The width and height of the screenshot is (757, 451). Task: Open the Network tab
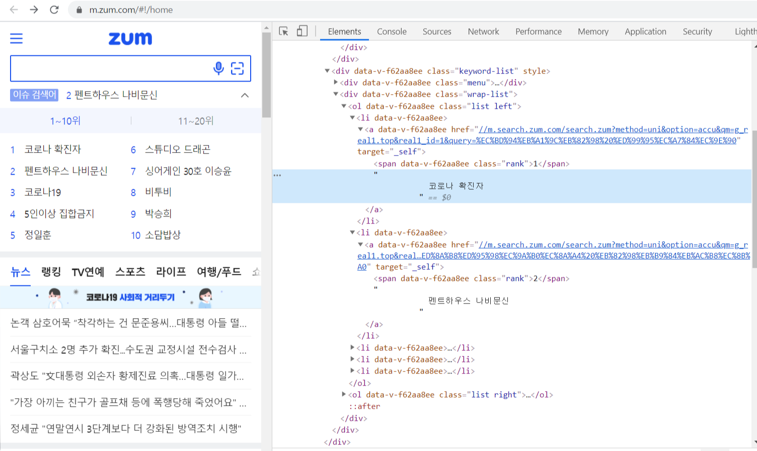(x=483, y=31)
